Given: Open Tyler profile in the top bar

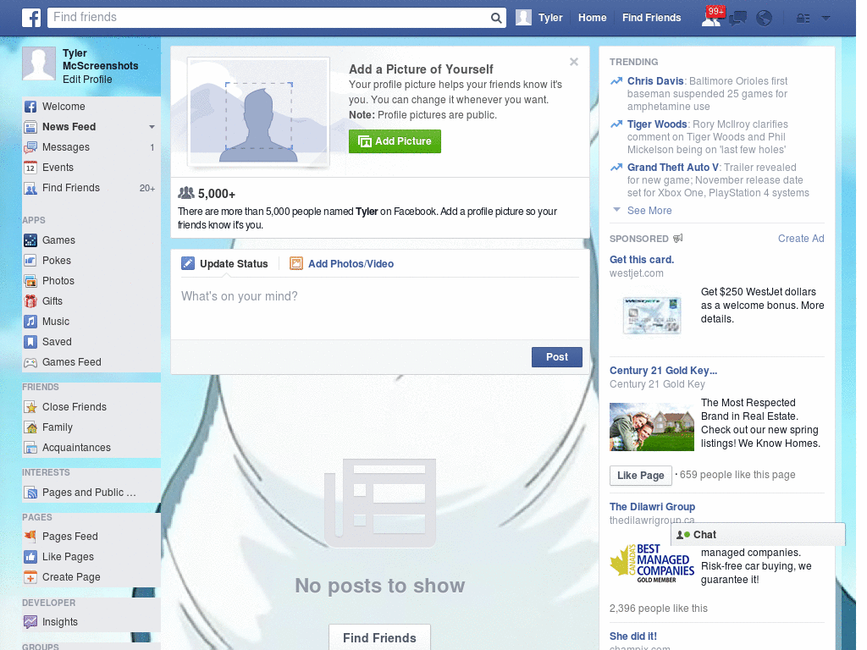Looking at the screenshot, I should [x=539, y=18].
